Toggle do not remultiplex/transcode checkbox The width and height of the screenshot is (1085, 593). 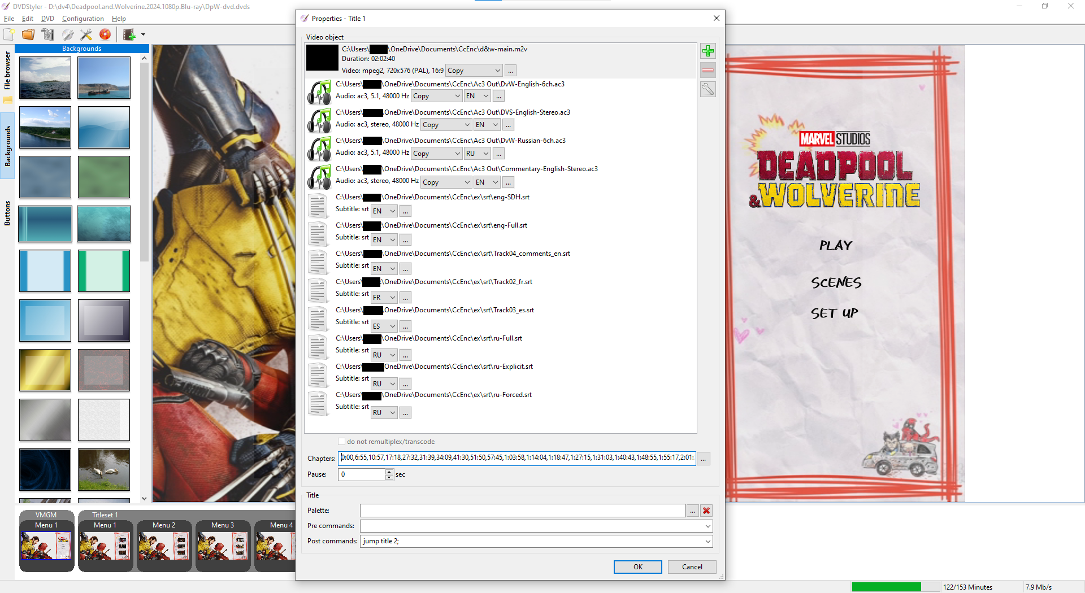[341, 442]
